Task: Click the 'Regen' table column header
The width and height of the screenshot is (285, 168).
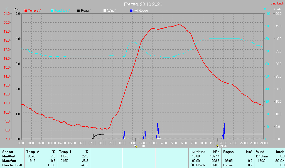Action: coord(228,152)
